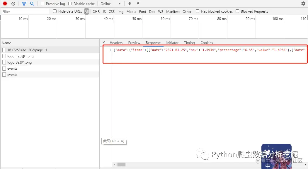
Task: Open the Online throttling dropdown
Action: pyautogui.click(x=110, y=4)
